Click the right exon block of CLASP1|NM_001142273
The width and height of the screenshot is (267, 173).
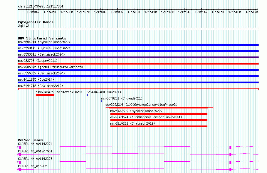click(230, 162)
